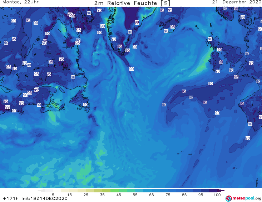Click the 'Init:18Z14DEC2020' run label

[44, 198]
